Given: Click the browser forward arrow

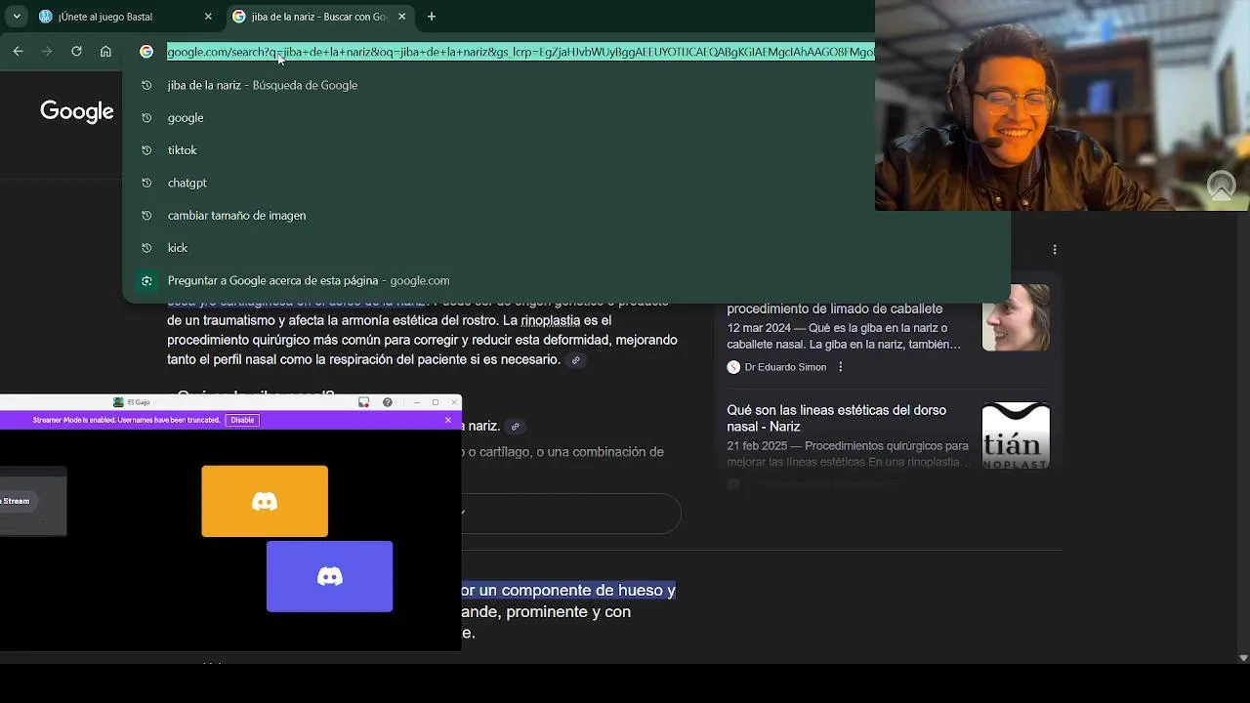Looking at the screenshot, I should 47,52.
